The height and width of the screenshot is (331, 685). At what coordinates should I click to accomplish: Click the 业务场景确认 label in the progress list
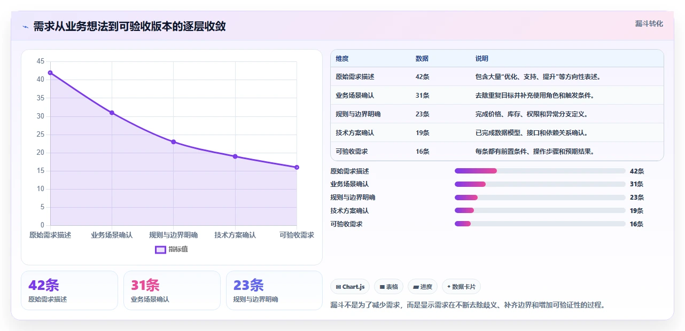click(x=350, y=184)
